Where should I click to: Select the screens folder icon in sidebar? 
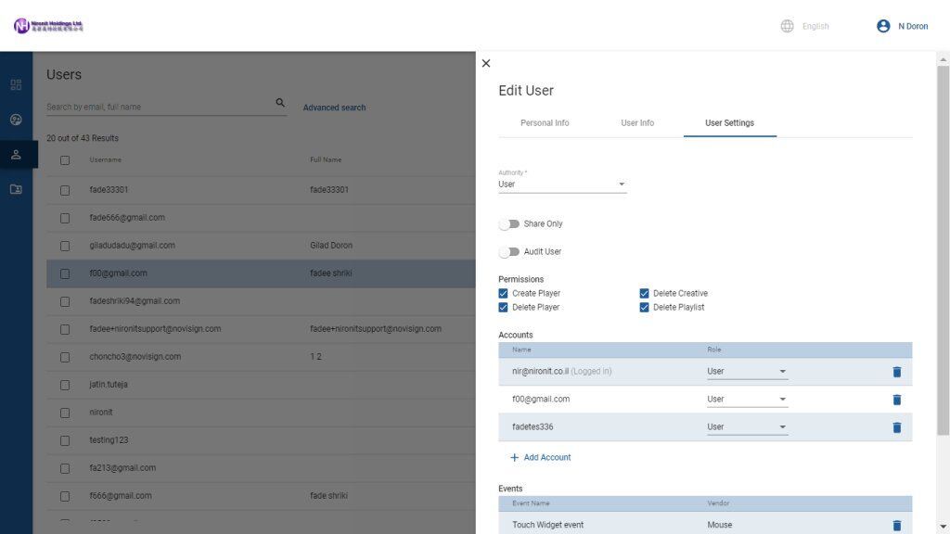click(16, 188)
